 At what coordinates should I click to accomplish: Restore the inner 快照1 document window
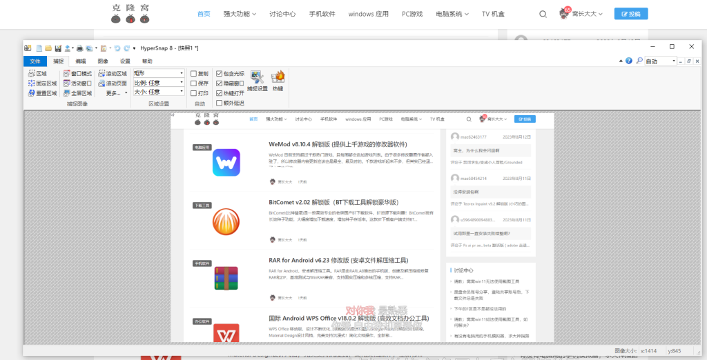(689, 61)
